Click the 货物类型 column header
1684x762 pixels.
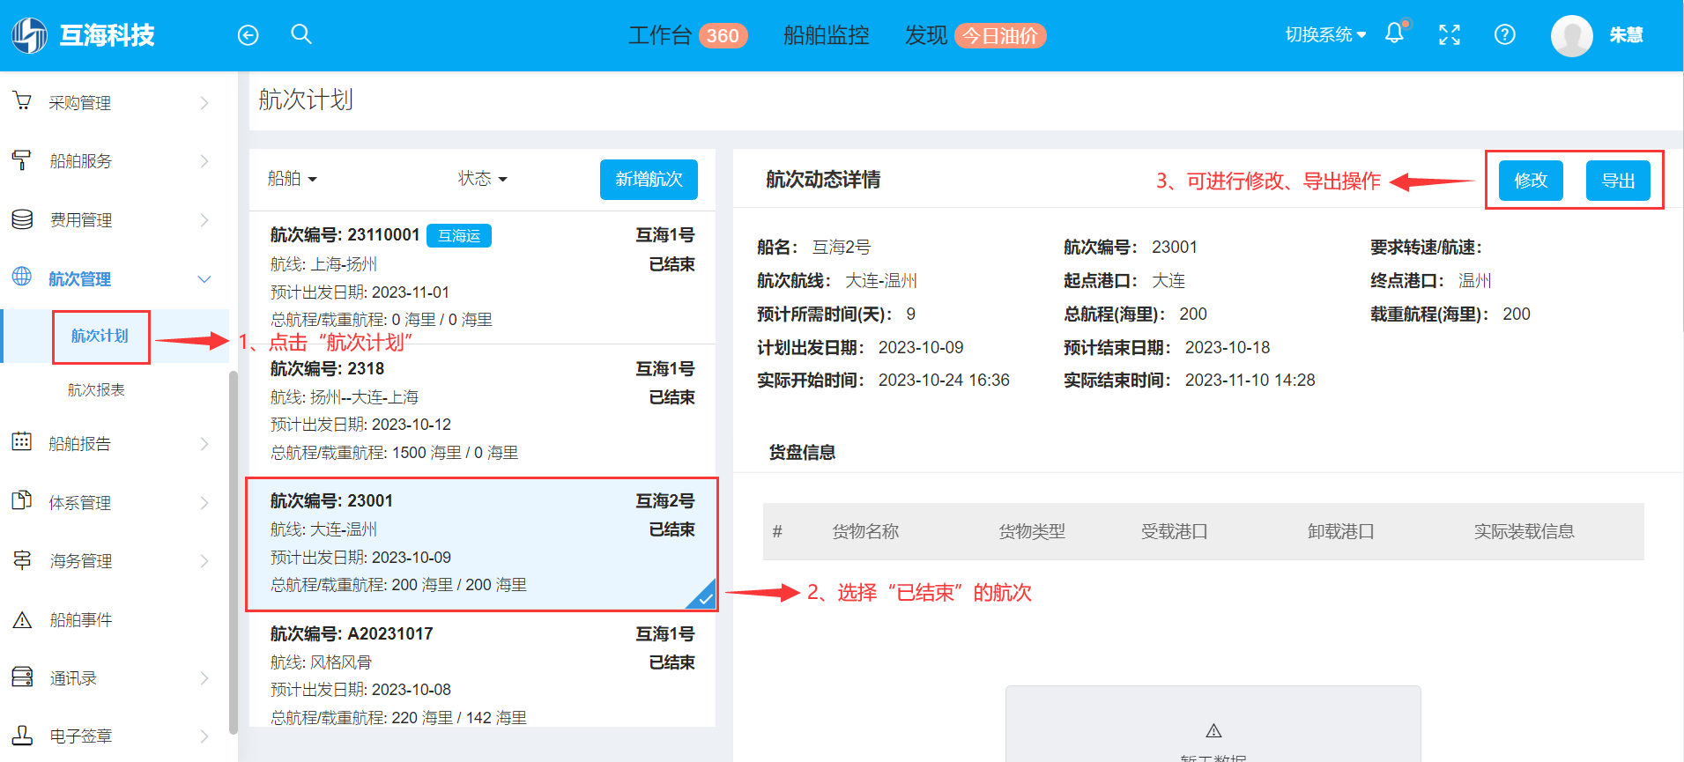[x=1032, y=531]
